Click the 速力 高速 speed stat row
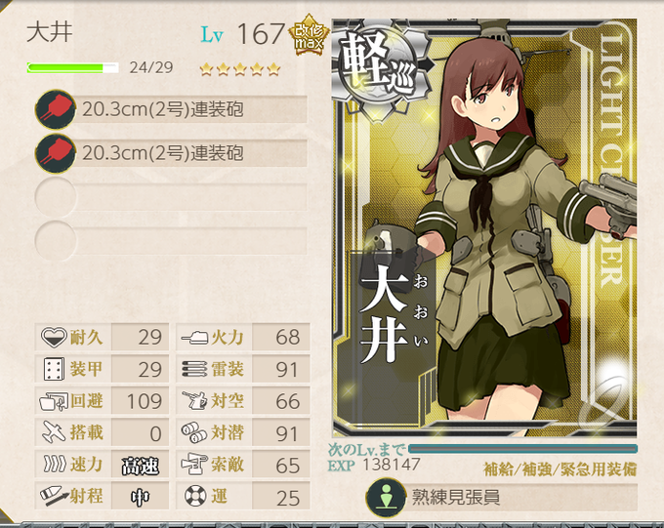 [102, 465]
